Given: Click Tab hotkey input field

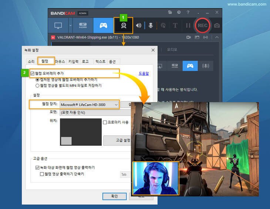Looking at the screenshot, I should 125,174.
